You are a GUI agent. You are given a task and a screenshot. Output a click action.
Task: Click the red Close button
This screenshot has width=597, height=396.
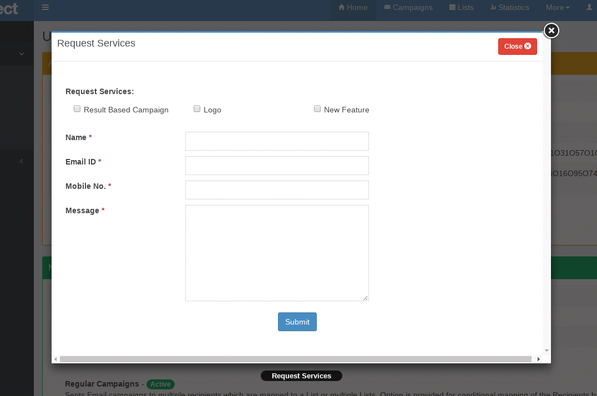[517, 47]
